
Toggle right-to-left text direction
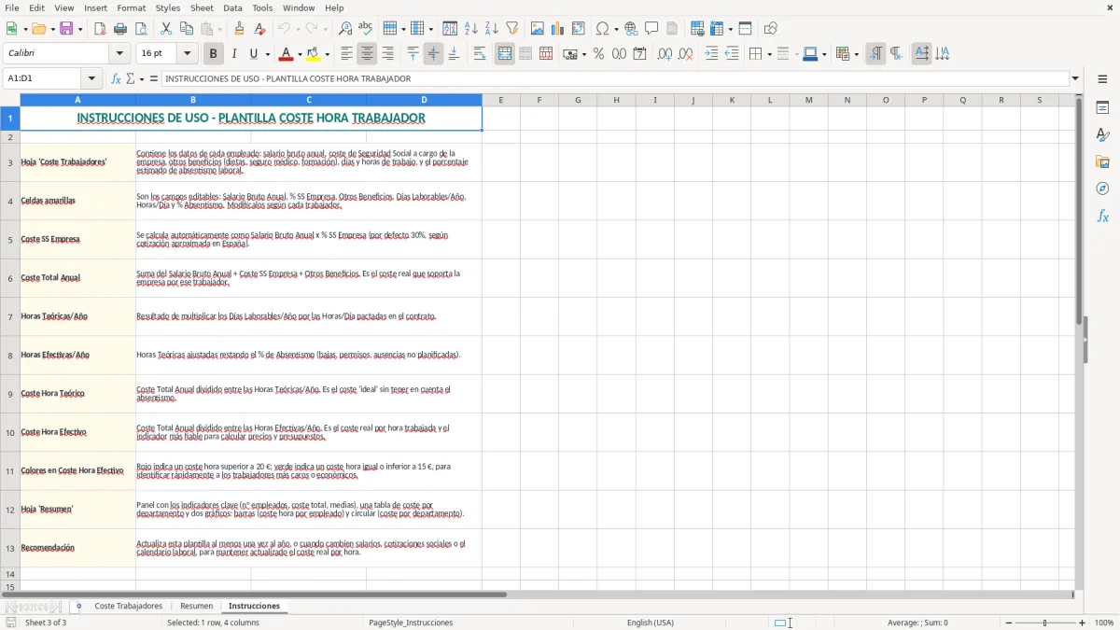pyautogui.click(x=896, y=54)
